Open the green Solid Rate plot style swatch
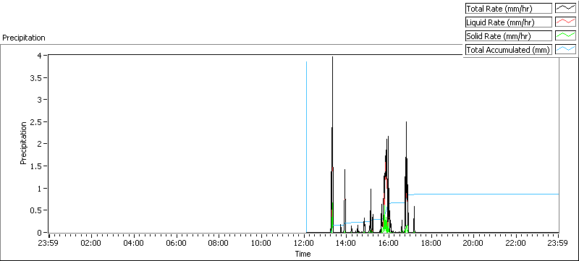This screenshot has width=579, height=261. pyautogui.click(x=565, y=35)
